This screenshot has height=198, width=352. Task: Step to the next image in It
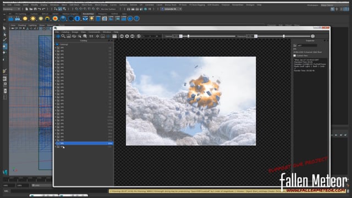133,36
